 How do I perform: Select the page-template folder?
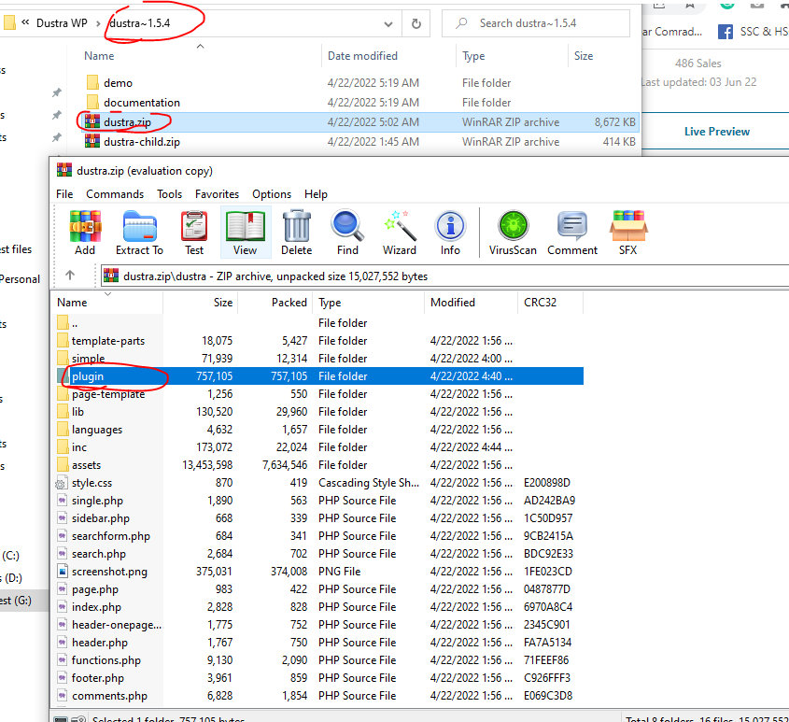click(319, 394)
